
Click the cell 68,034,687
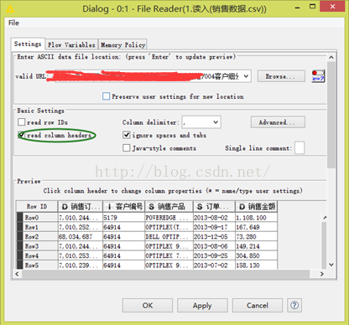click(81, 236)
